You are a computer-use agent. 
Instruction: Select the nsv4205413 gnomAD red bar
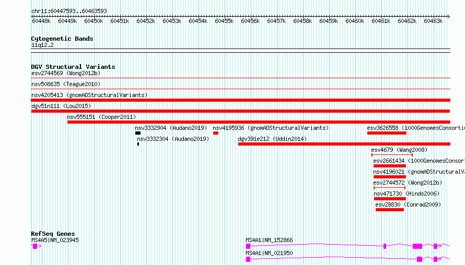(240, 100)
